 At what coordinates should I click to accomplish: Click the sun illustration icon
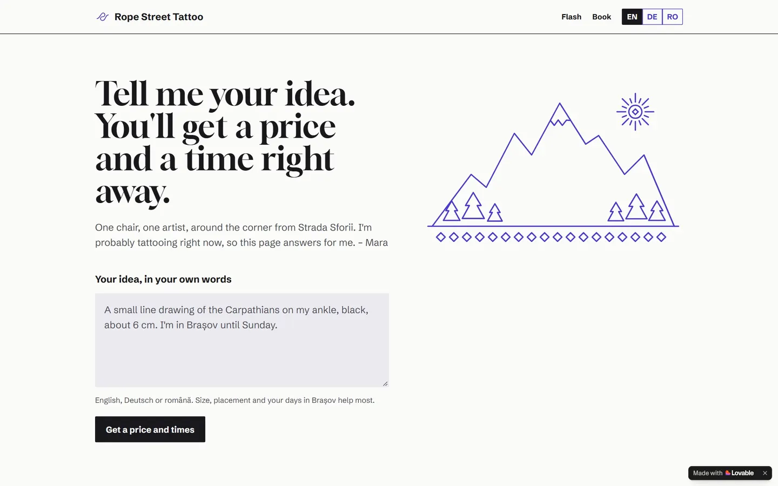635,112
